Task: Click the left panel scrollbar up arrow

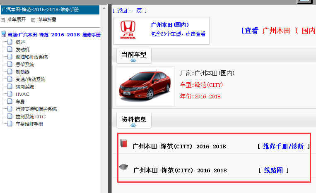Action: click(x=104, y=8)
